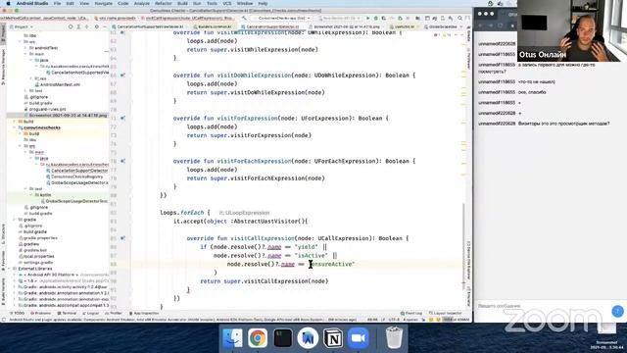The height and width of the screenshot is (353, 627).
Task: Open Zoom from the Dock
Action: (x=358, y=338)
